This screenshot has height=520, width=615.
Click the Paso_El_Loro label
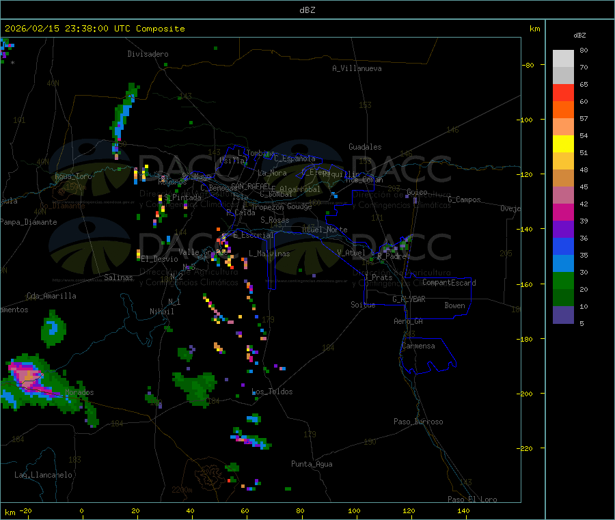[472, 500]
